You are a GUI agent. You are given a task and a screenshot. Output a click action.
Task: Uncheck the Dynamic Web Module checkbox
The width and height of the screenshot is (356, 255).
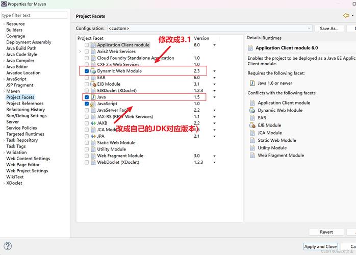point(87,71)
